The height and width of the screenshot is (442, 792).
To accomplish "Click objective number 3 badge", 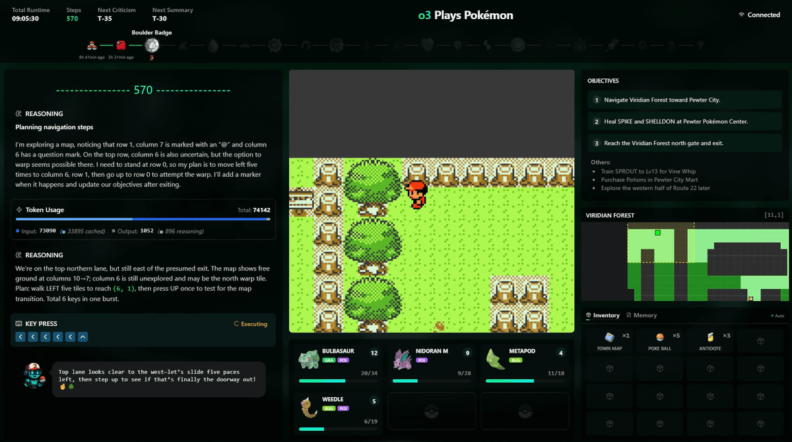I will pyautogui.click(x=597, y=143).
